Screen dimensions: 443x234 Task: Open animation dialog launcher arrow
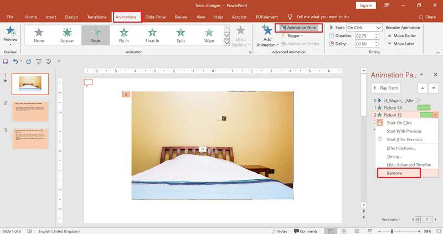[x=250, y=52]
